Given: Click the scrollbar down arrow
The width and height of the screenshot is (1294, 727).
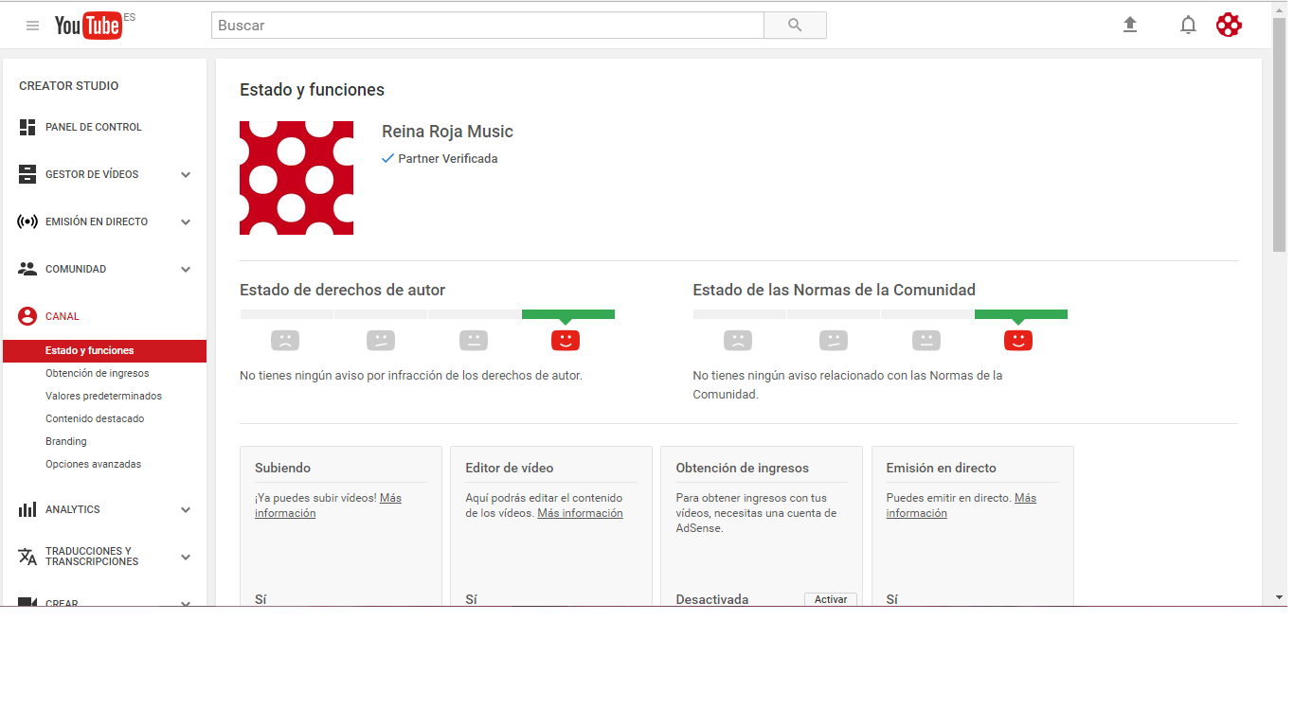Looking at the screenshot, I should [x=1279, y=597].
